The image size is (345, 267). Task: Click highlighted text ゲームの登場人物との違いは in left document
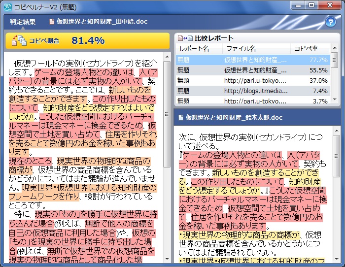click(x=84, y=72)
